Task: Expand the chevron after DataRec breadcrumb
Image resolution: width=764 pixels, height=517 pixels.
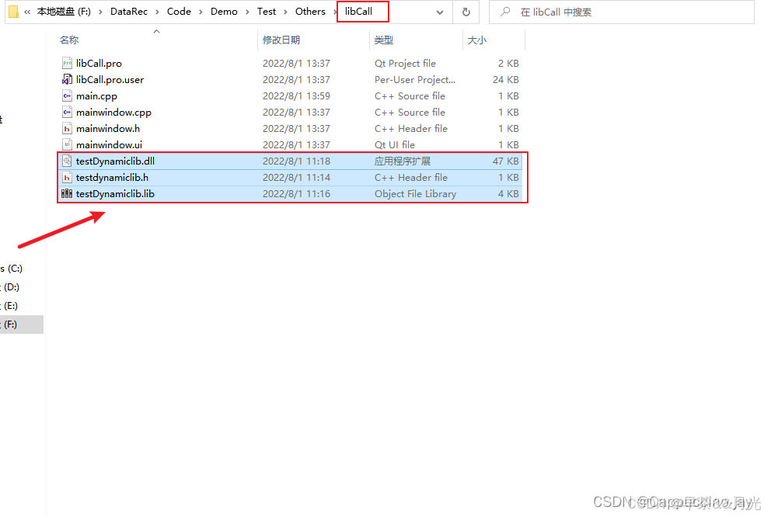Action: (157, 12)
